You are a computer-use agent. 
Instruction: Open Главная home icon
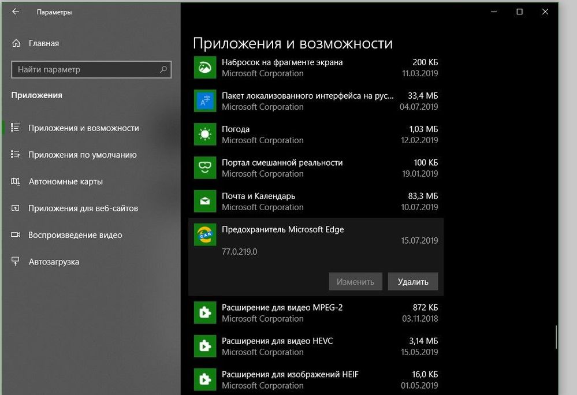pyautogui.click(x=16, y=43)
